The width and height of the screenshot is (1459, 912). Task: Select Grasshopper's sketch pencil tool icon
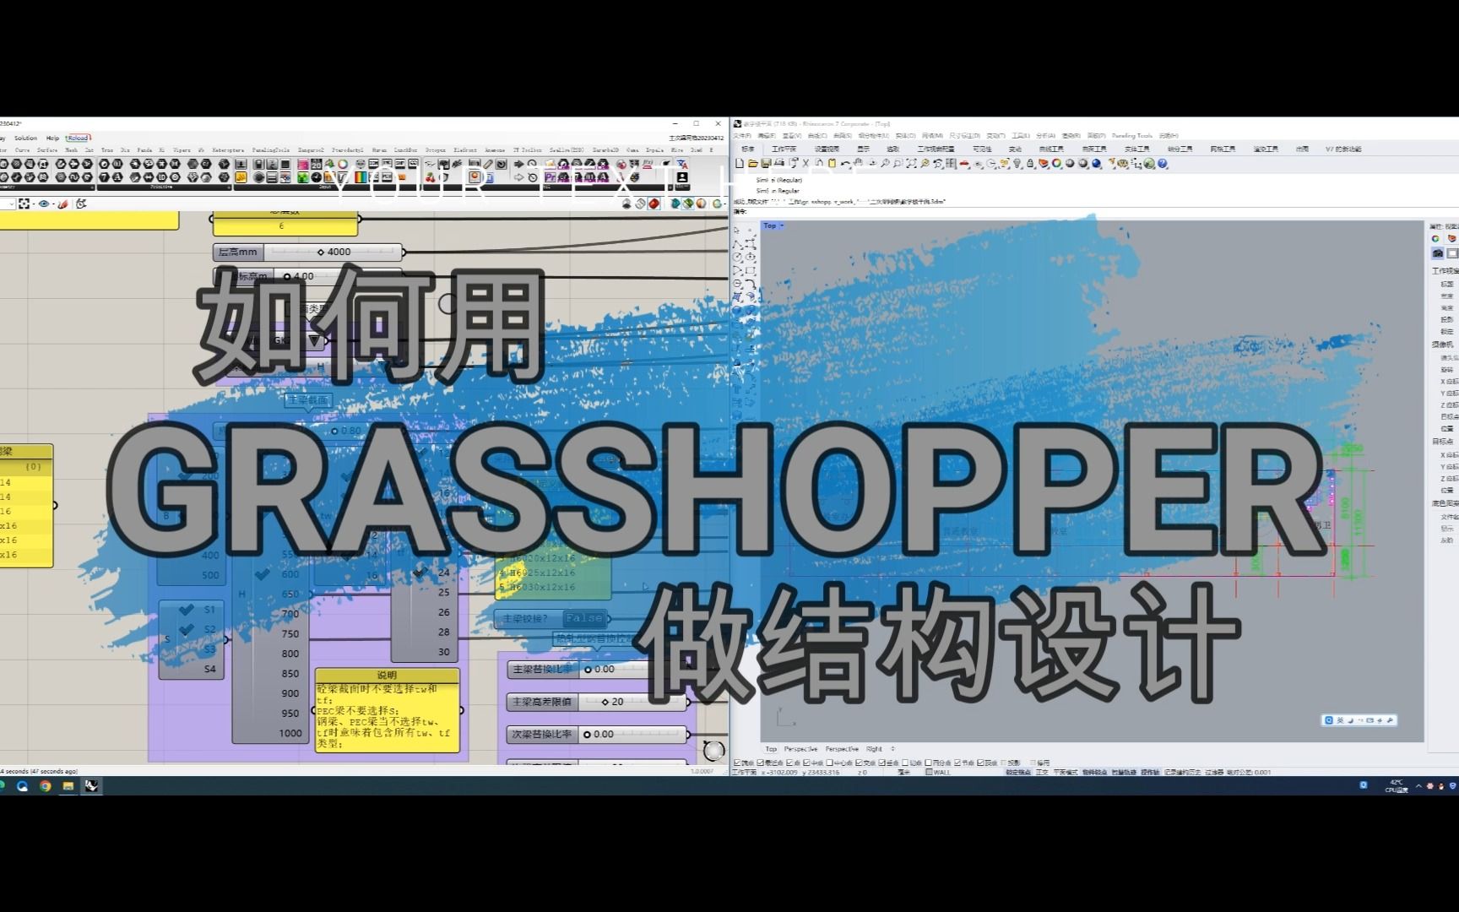tap(63, 204)
